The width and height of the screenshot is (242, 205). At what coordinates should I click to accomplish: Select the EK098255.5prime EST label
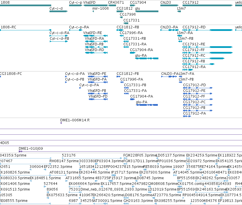tap(170, 201)
